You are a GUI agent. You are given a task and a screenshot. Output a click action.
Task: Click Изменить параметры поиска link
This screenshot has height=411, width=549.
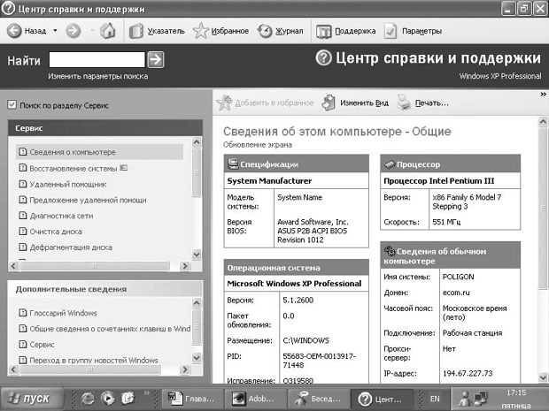pyautogui.click(x=97, y=76)
